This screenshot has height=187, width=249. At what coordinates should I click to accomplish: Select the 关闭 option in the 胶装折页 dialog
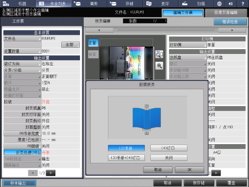(x=169, y=158)
